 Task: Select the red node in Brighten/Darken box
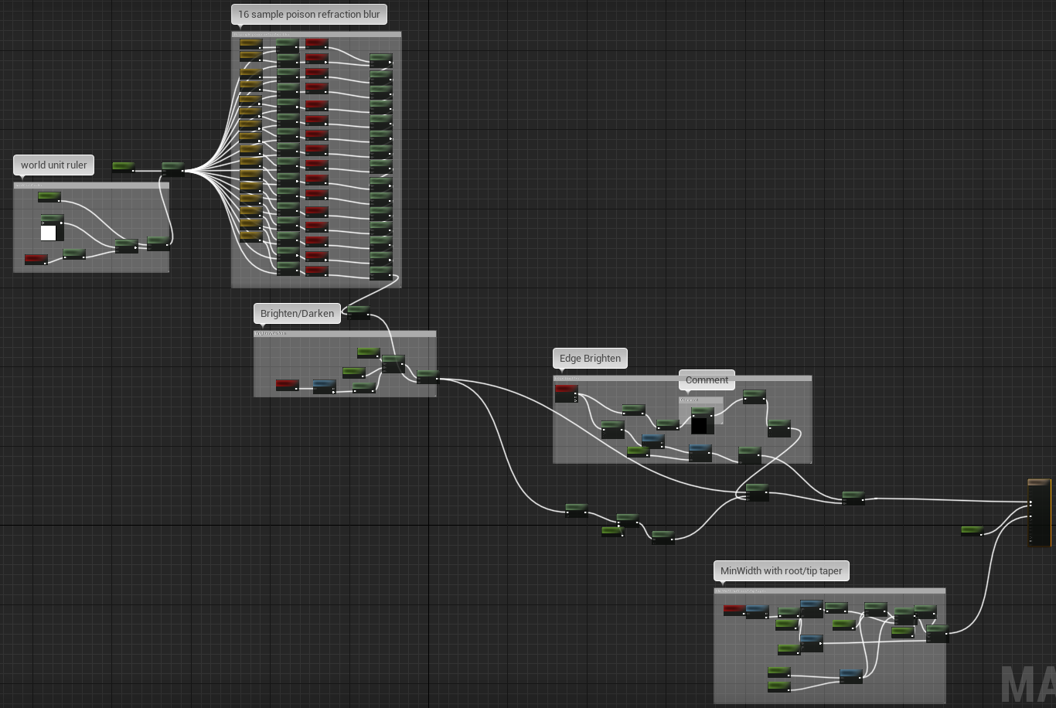tap(287, 384)
